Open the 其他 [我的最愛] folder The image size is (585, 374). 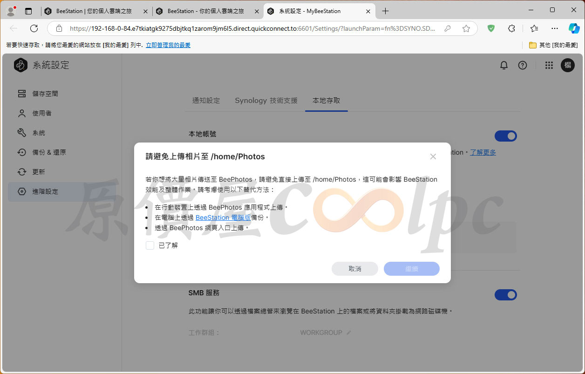pyautogui.click(x=553, y=45)
